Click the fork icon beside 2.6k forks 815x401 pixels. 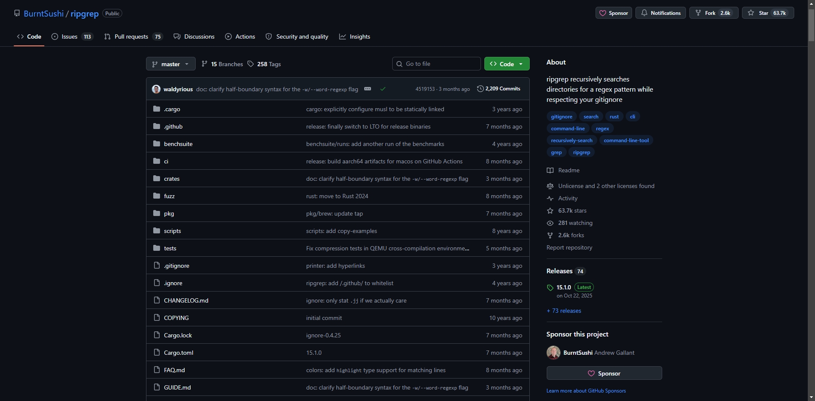(x=550, y=236)
